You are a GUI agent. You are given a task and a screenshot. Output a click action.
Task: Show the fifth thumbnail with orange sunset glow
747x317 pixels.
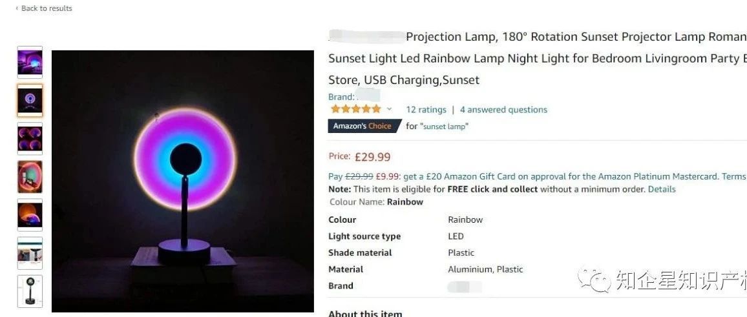30,215
